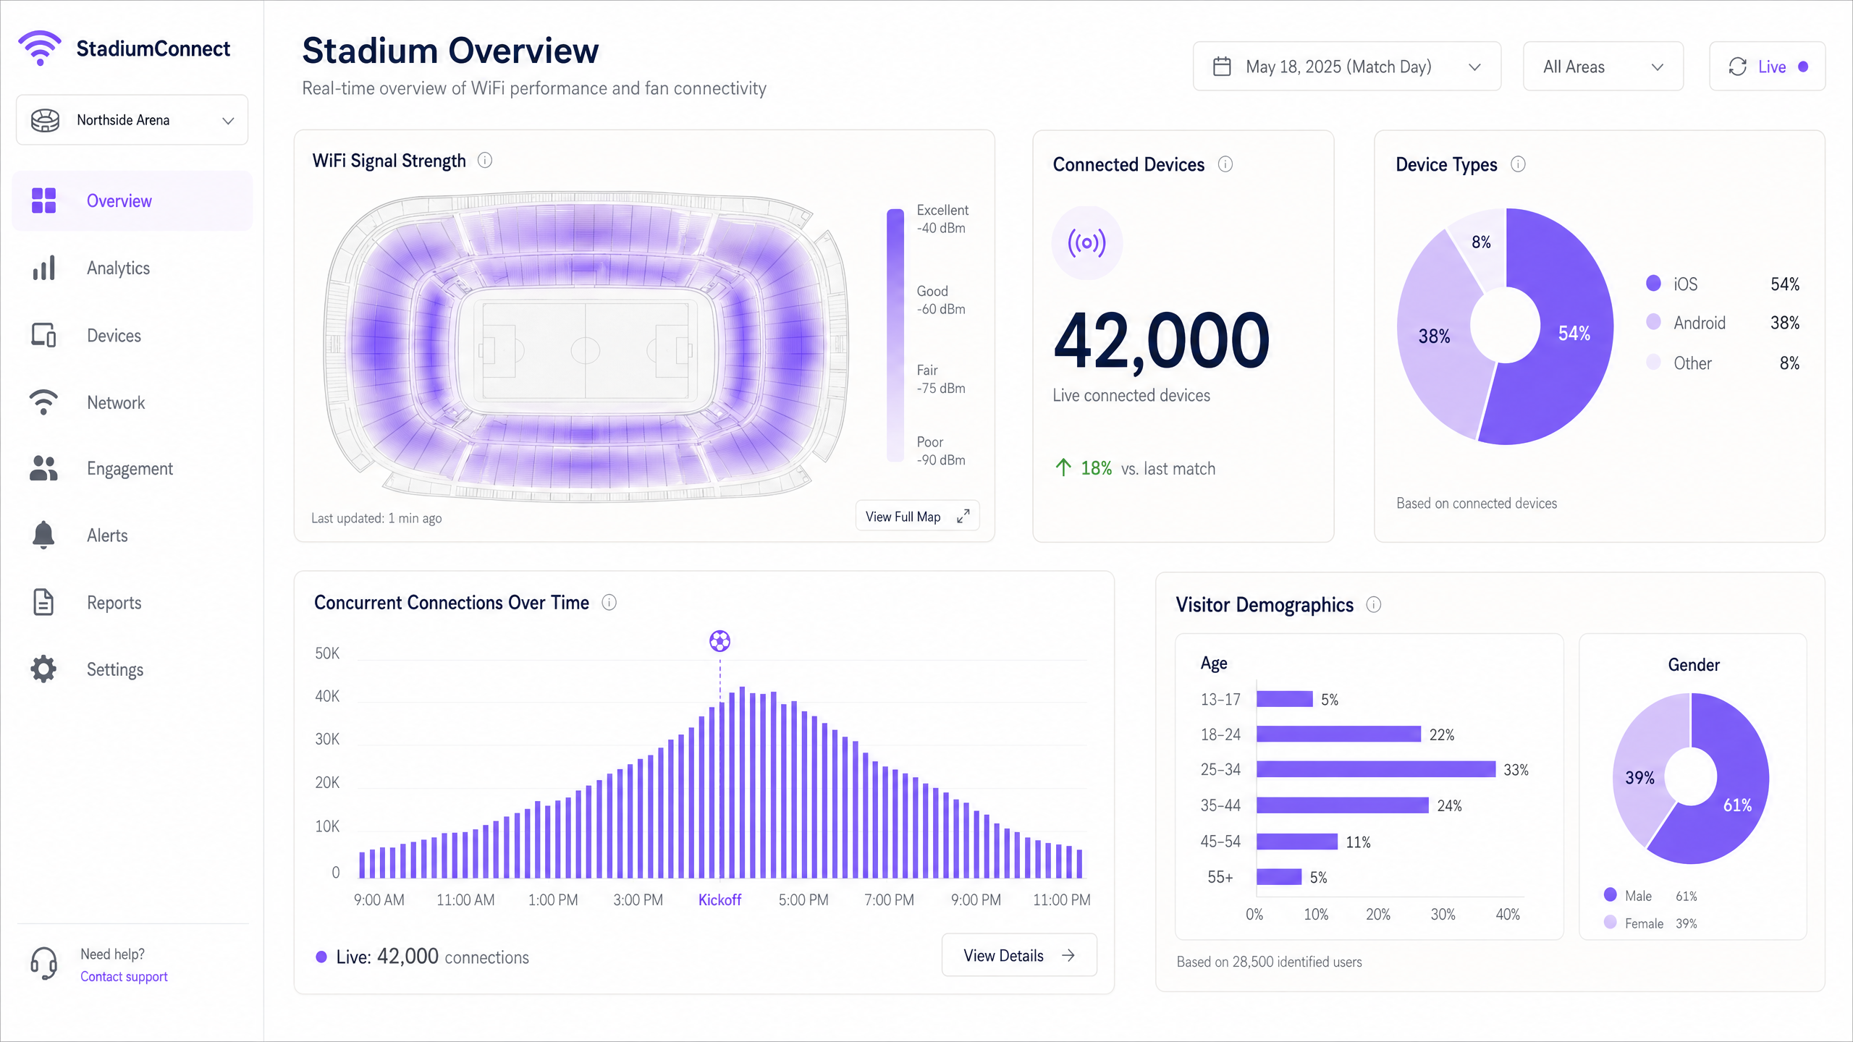
Task: Open Alerts using the bell icon
Action: pos(43,535)
